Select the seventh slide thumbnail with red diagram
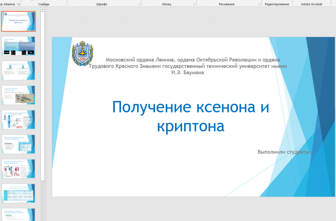The image size is (336, 221). [18, 169]
